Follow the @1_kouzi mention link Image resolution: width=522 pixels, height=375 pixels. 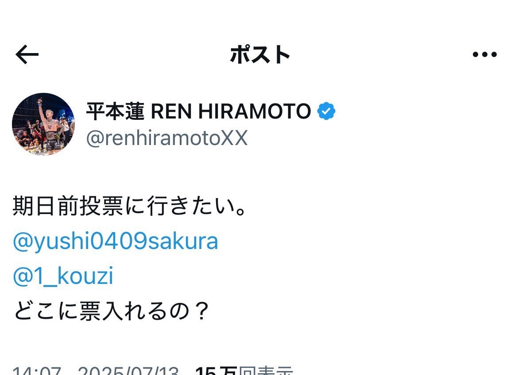pos(63,276)
